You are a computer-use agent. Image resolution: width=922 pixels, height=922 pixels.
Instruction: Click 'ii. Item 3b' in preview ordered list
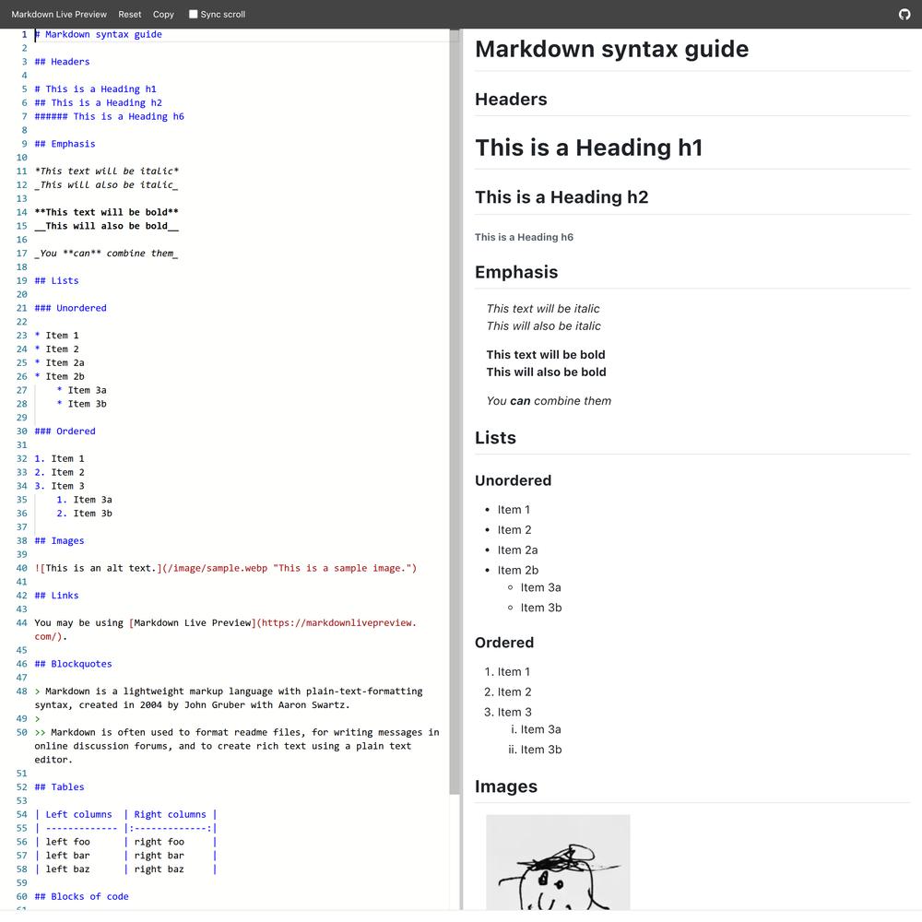pos(535,750)
